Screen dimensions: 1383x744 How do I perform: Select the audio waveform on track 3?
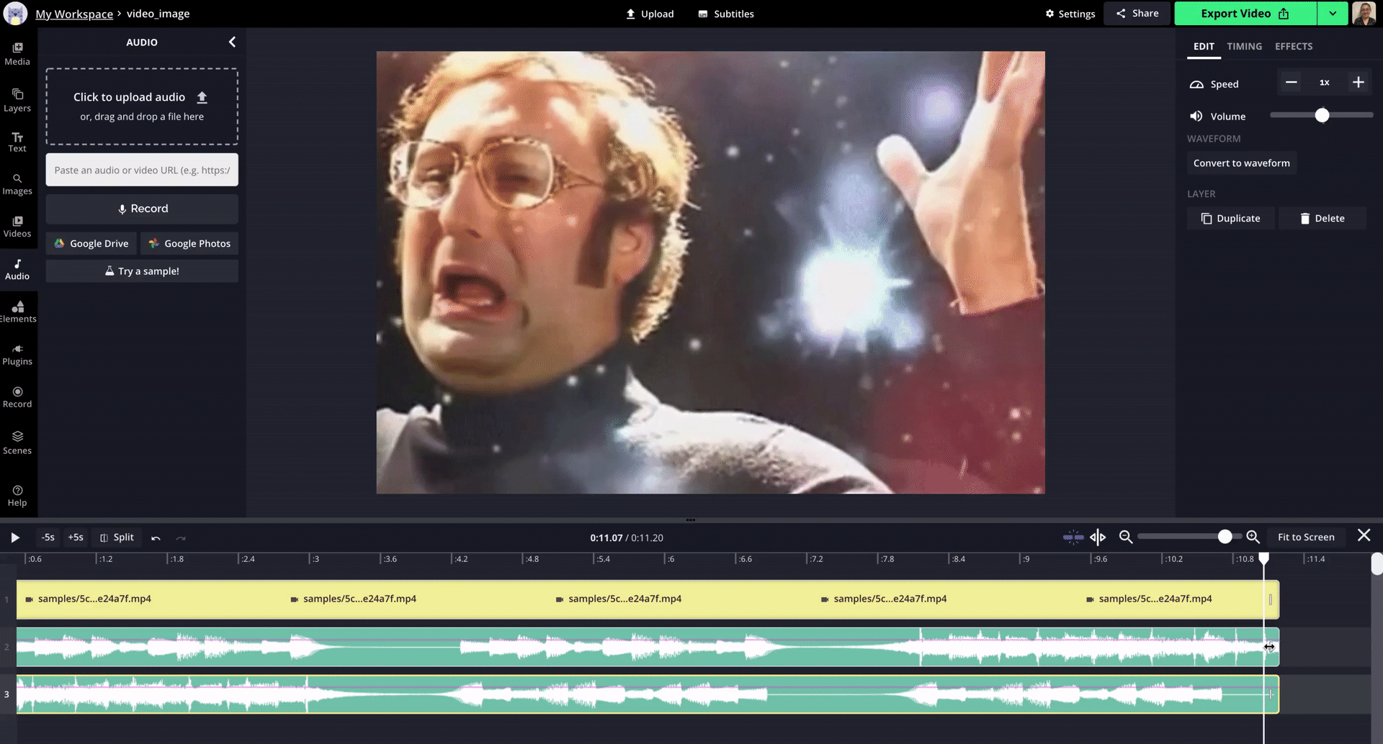pos(648,694)
